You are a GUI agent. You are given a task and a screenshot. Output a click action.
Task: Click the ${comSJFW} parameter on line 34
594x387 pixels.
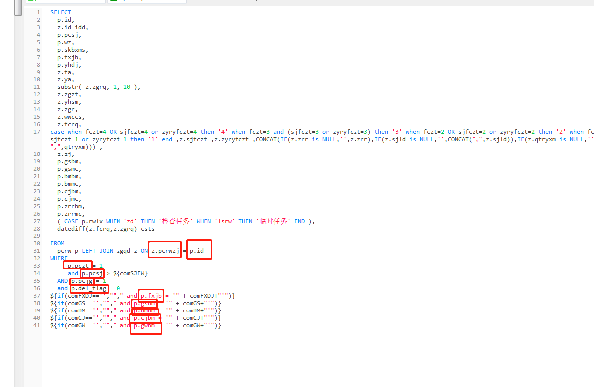tap(130, 273)
